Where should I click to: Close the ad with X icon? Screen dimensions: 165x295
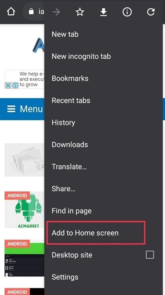click(8, 86)
